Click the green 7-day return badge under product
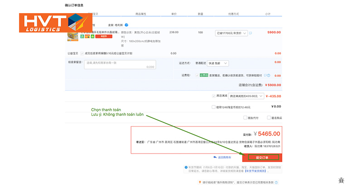This screenshot has height=188, width=349. coord(82,37)
